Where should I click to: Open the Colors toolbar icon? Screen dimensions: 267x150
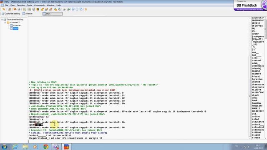point(38,9)
